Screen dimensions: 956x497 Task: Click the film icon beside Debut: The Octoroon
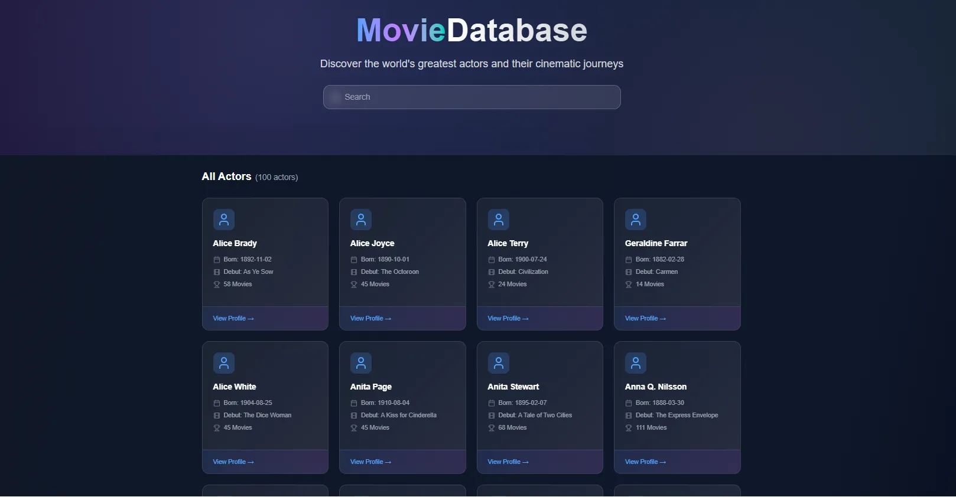click(354, 272)
